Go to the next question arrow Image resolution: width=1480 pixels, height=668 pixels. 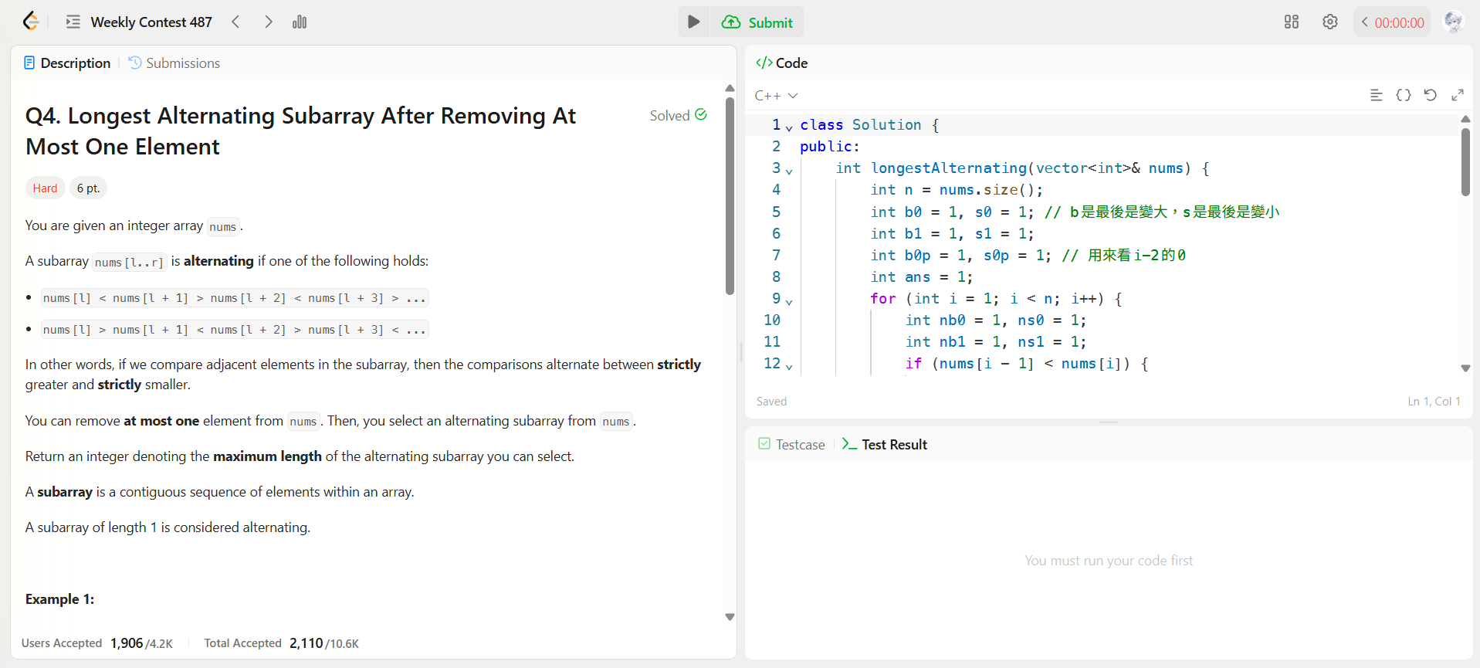tap(268, 22)
